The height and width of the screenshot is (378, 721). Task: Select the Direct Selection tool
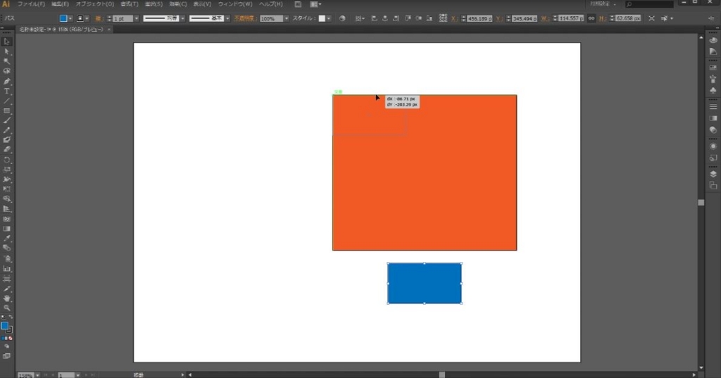tap(6, 51)
